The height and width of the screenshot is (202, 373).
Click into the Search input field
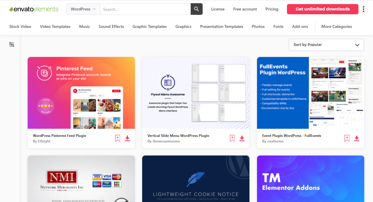pyautogui.click(x=145, y=9)
